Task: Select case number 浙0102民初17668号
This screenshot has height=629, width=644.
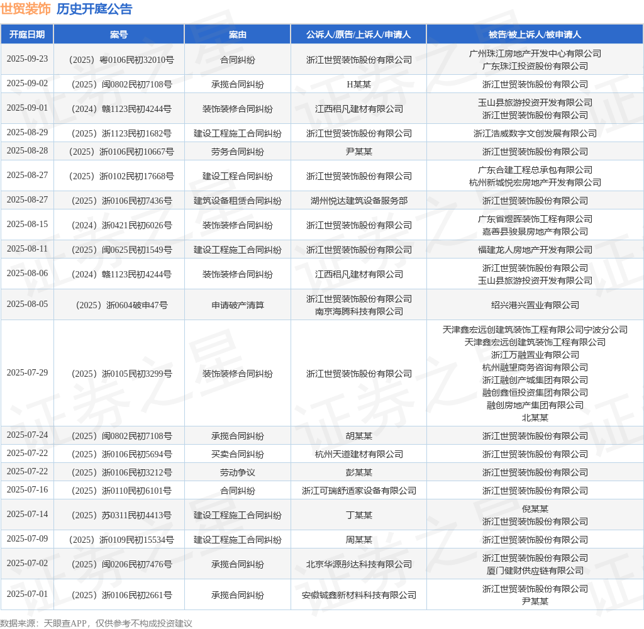Action: coord(121,176)
